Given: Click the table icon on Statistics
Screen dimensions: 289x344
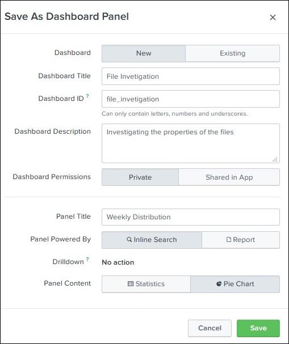Looking at the screenshot, I should [x=131, y=284].
